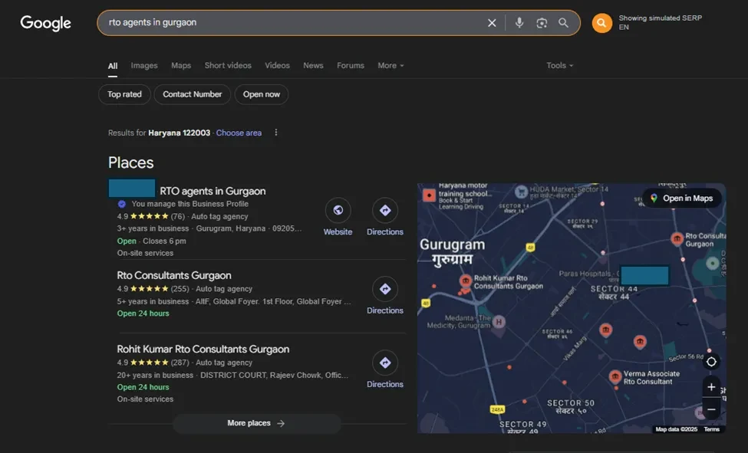Click the HUDA Market Sector 14 map marker
Image resolution: width=748 pixels, height=453 pixels.
tap(521, 192)
